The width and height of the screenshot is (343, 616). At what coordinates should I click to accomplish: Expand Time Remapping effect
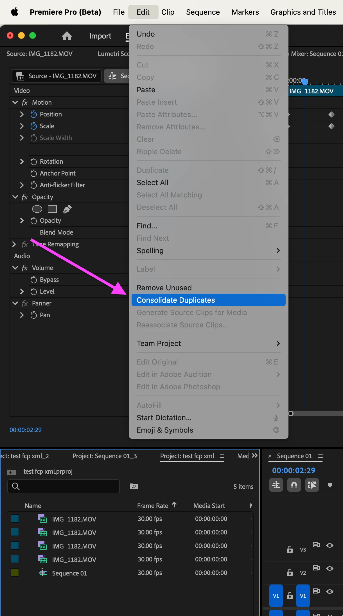14,244
